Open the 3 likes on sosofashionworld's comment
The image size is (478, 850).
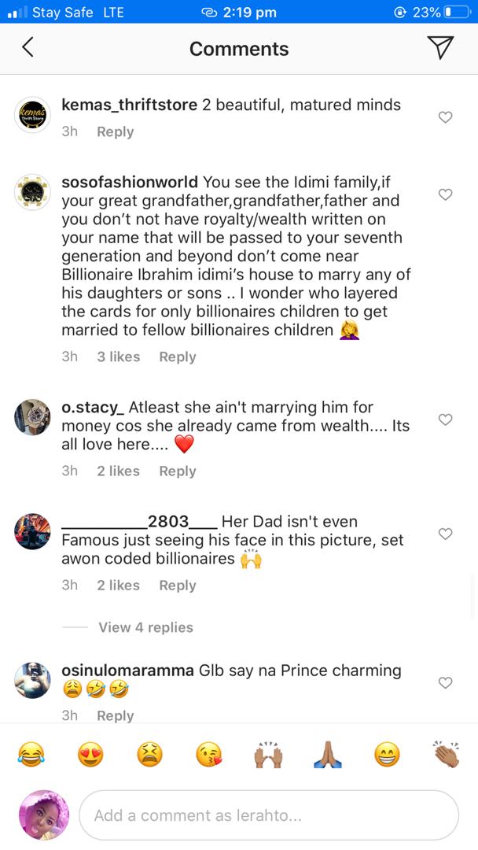pyautogui.click(x=120, y=357)
